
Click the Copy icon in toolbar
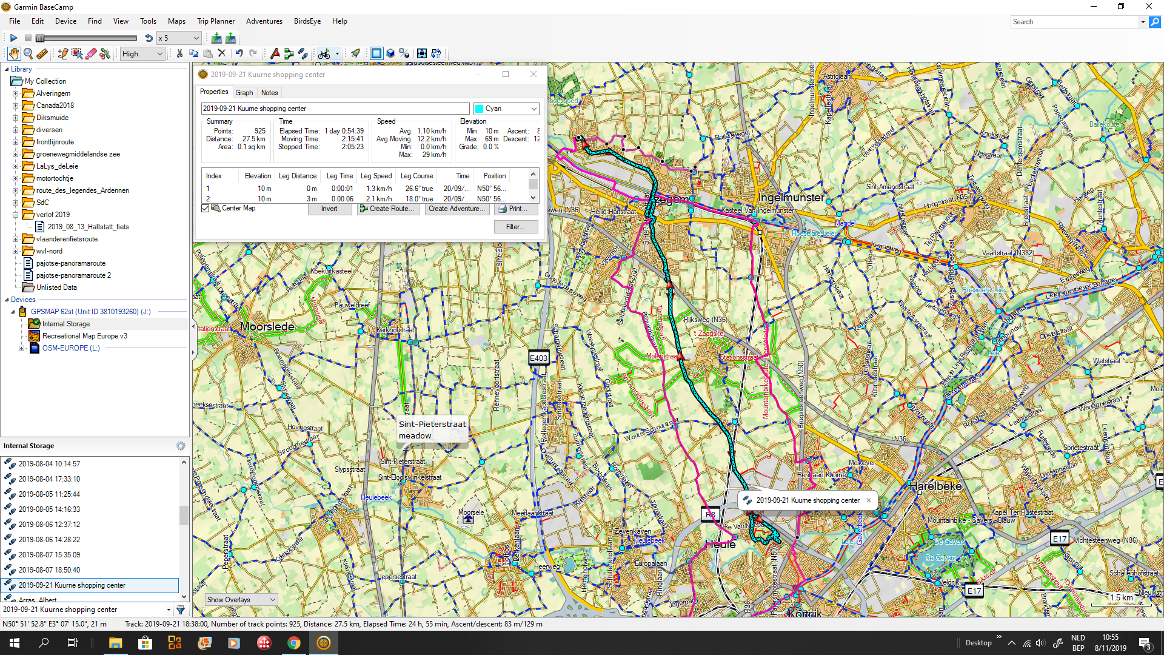coord(194,53)
